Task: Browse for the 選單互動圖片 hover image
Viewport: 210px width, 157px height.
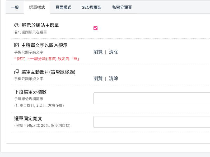Action: coord(98,78)
